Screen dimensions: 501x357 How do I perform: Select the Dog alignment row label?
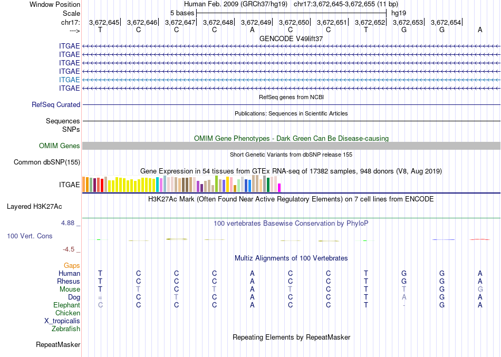pyautogui.click(x=74, y=297)
